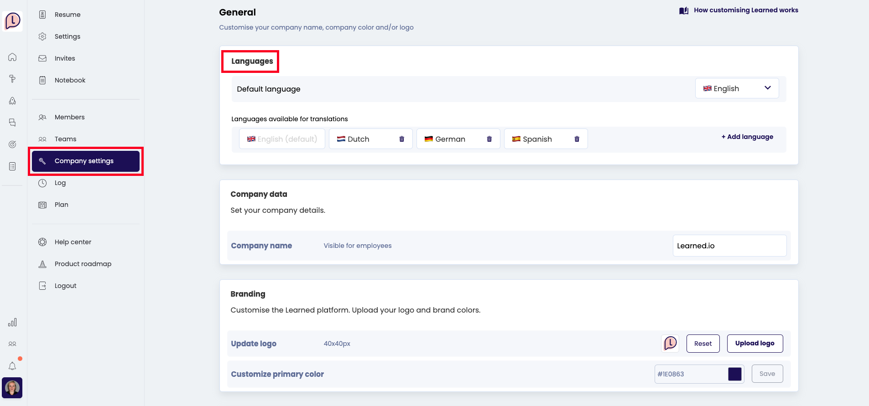The image size is (869, 406).
Task: Click the Company name input field
Action: (729, 246)
